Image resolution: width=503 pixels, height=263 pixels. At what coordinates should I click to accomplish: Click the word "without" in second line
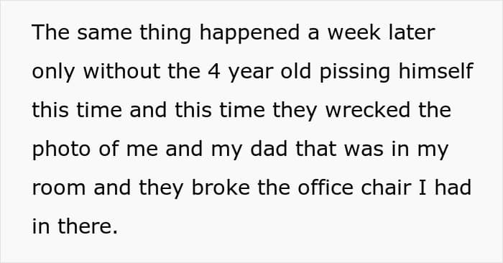pos(121,71)
